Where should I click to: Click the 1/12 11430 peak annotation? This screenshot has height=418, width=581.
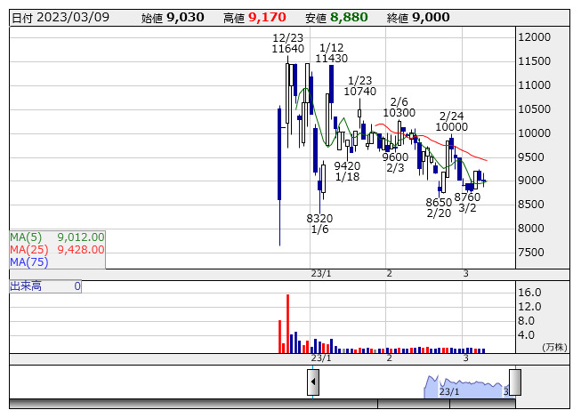[x=332, y=53]
